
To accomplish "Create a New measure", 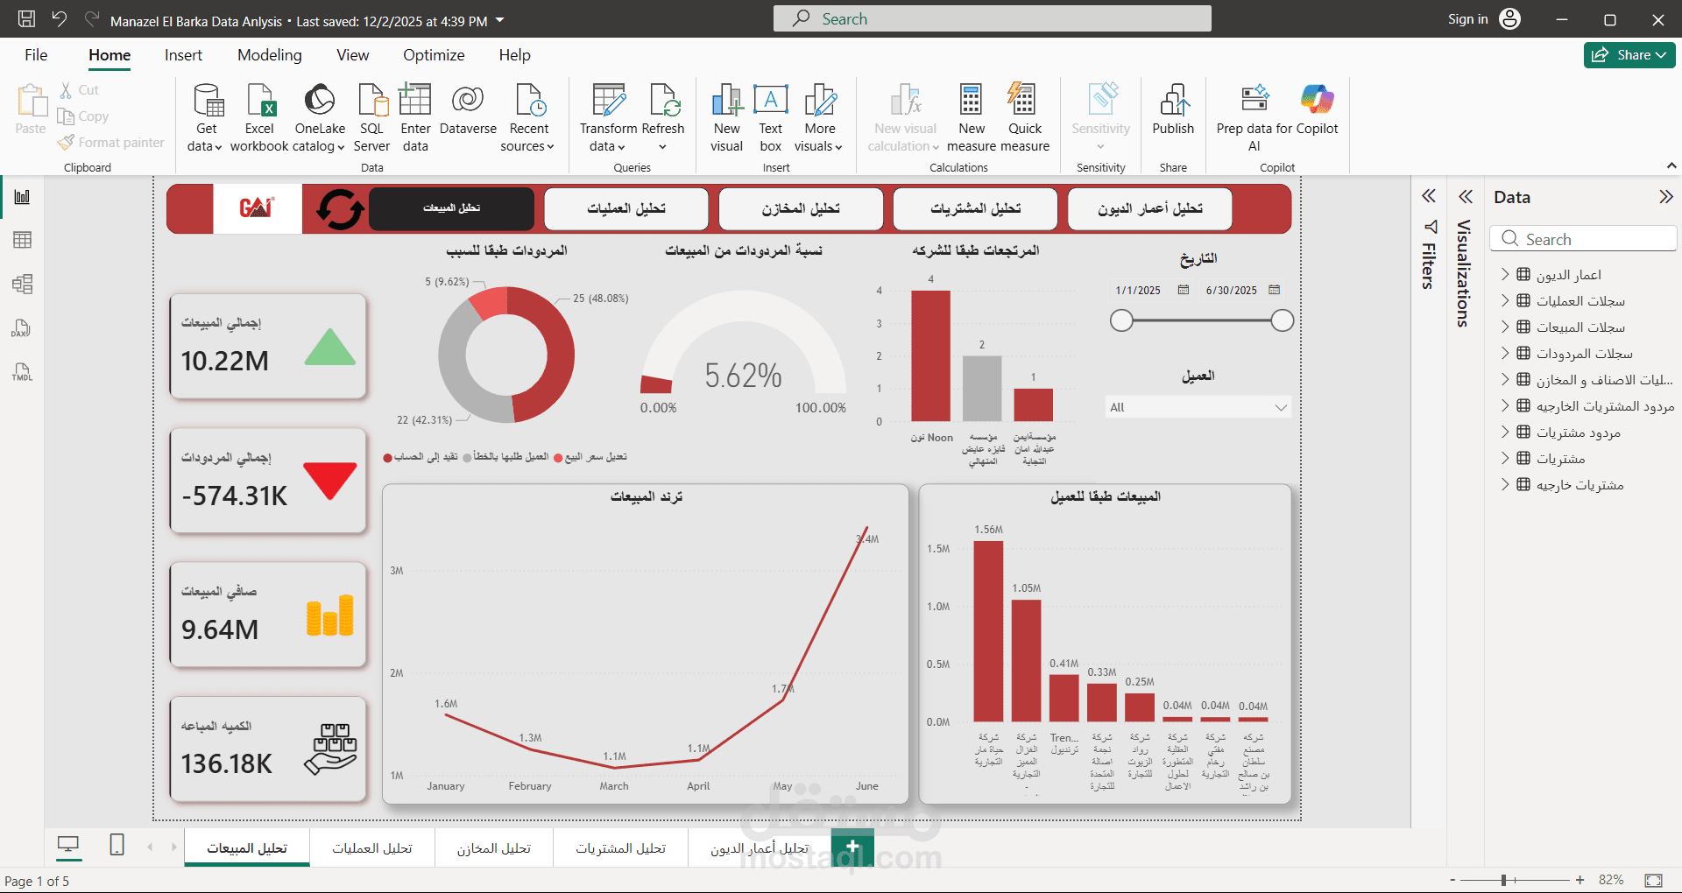I will [972, 117].
